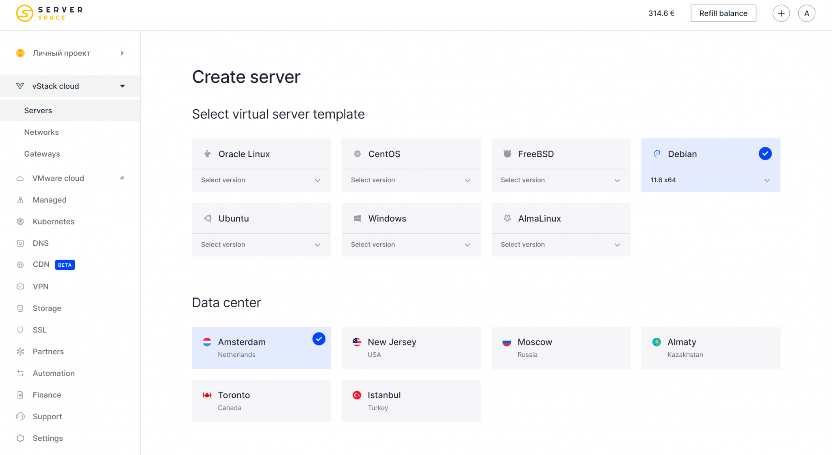Click the Storage icon in sidebar

20,308
